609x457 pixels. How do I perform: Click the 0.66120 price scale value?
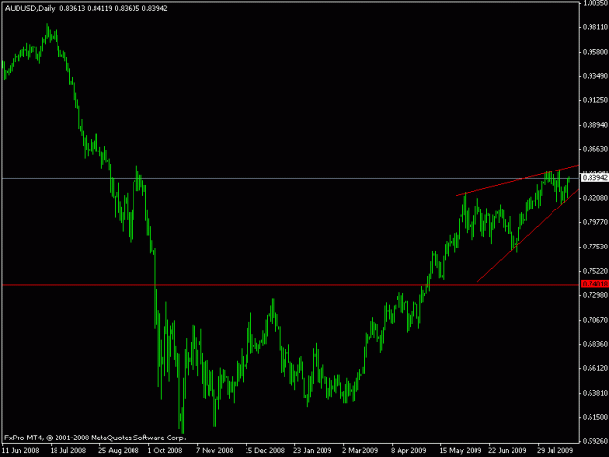point(595,368)
